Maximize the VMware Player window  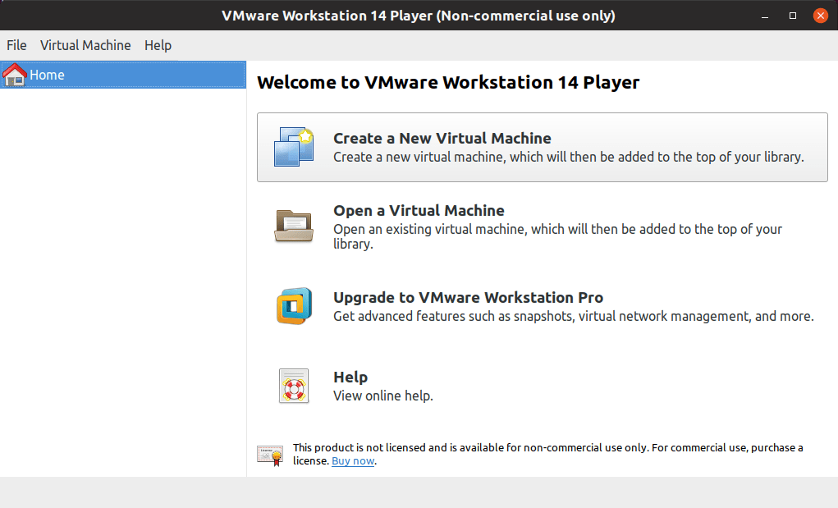pos(793,16)
